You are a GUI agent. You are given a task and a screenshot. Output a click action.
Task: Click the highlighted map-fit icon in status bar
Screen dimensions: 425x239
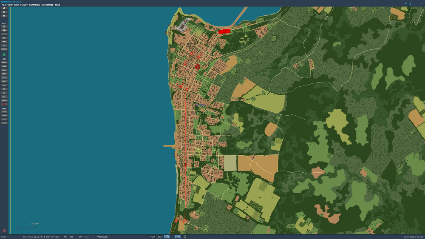pos(178,237)
